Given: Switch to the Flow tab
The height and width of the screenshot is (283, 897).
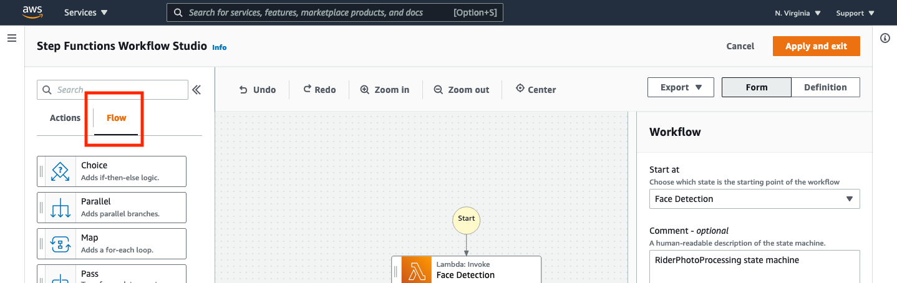Looking at the screenshot, I should 116,118.
